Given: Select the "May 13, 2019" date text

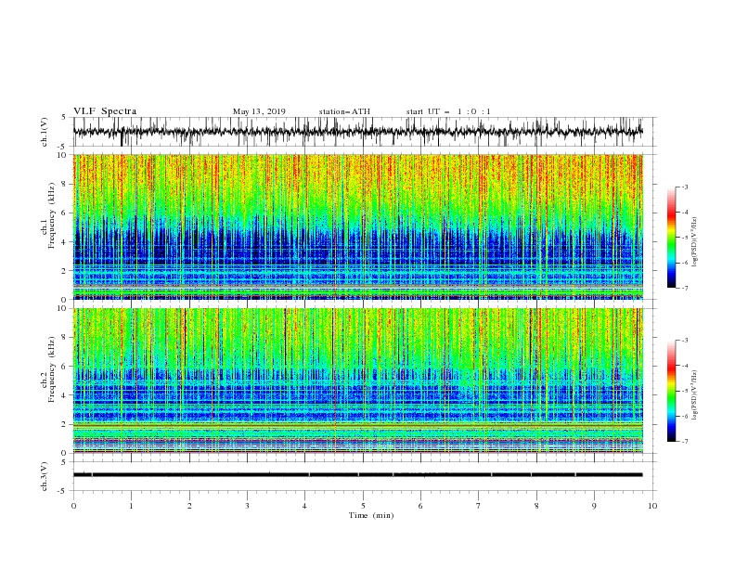Looking at the screenshot, I should click(259, 111).
